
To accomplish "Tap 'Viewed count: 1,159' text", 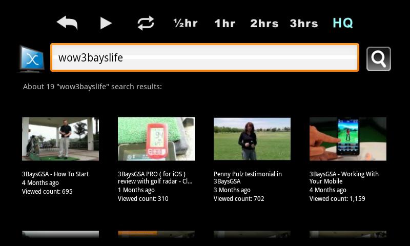I will click(x=337, y=199).
